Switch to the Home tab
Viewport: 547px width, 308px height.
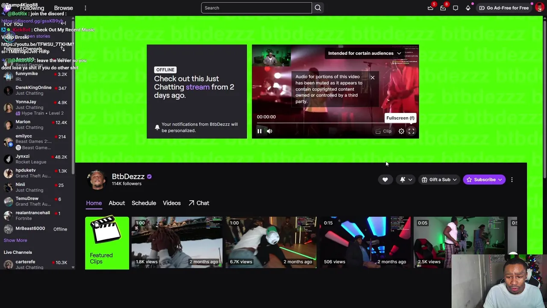(x=94, y=203)
